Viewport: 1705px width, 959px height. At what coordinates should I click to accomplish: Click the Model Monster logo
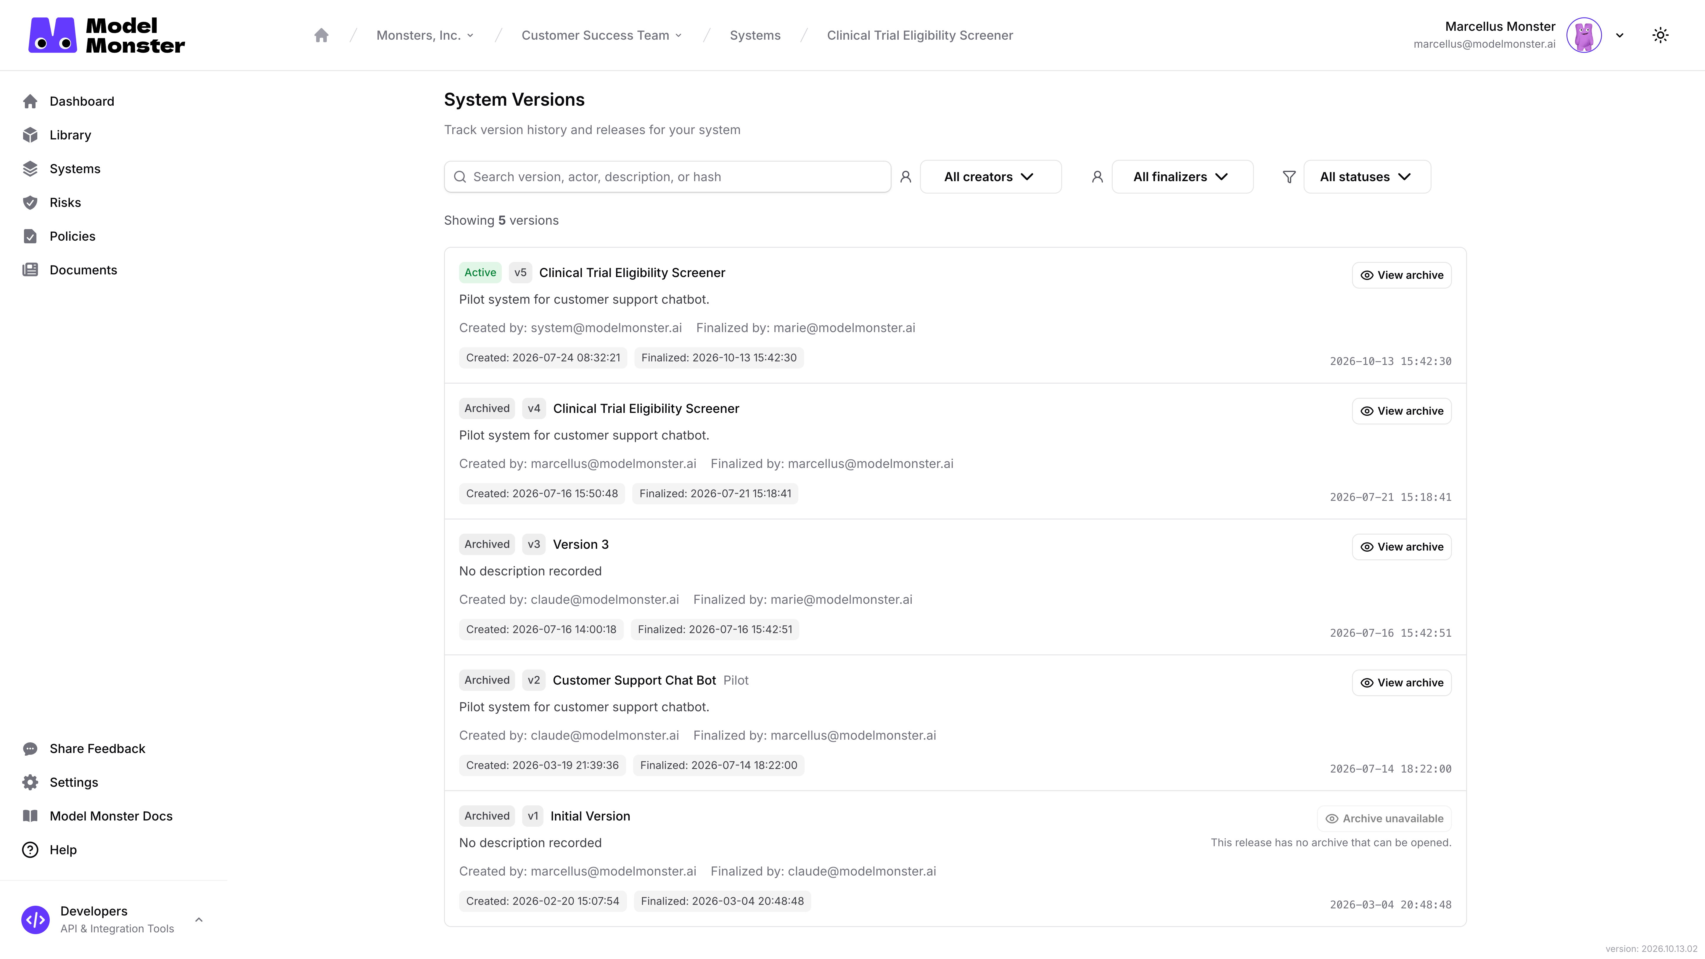click(107, 35)
